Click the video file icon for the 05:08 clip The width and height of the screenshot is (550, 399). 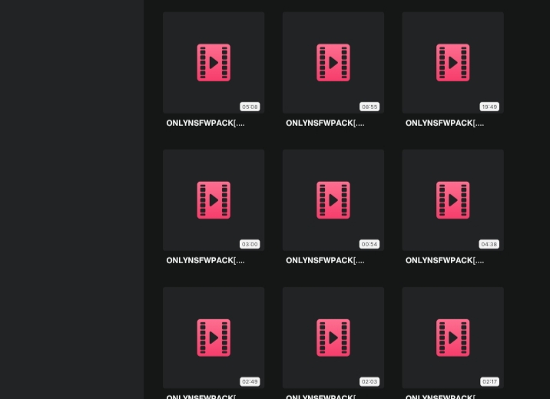(x=214, y=62)
